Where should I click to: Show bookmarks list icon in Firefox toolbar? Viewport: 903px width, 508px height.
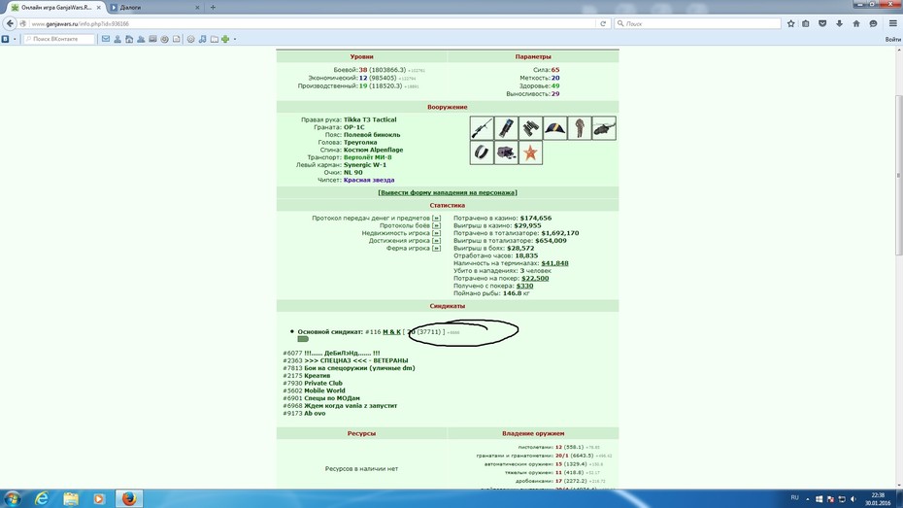pyautogui.click(x=806, y=23)
